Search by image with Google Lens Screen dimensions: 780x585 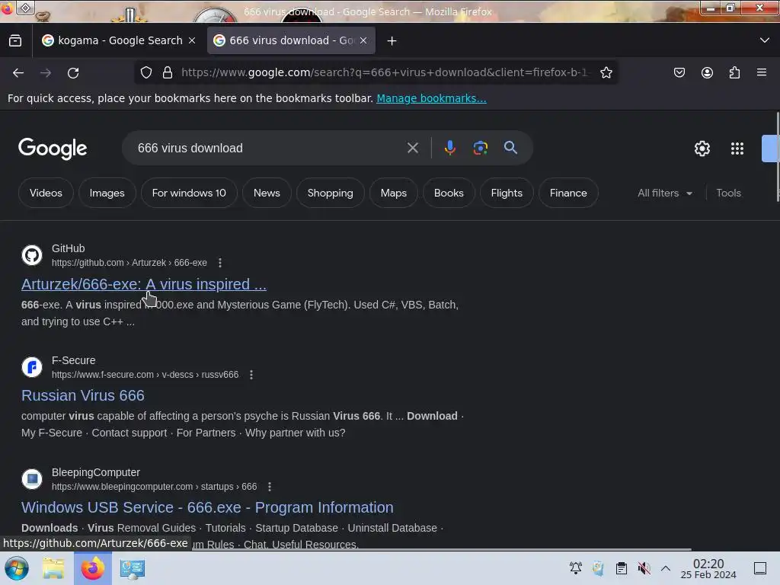pyautogui.click(x=480, y=148)
